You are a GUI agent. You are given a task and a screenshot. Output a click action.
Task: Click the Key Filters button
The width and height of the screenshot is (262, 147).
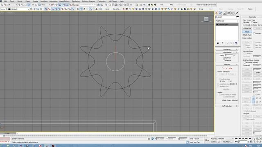tap(228, 142)
